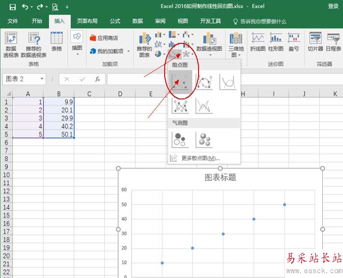This screenshot has width=343, height=278.
Task: Insert a 盈亏 win/loss sparkline
Action: [x=294, y=42]
